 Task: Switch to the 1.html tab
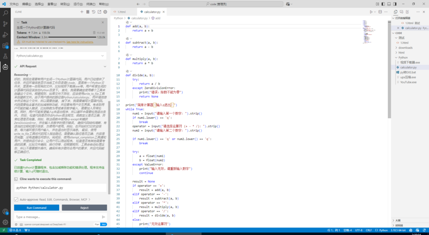[x=121, y=12]
